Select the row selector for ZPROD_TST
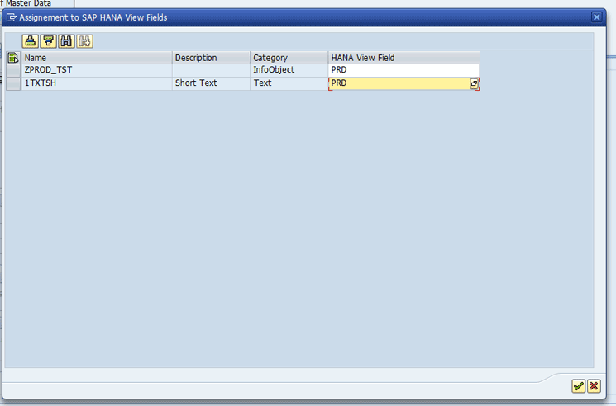This screenshot has width=616, height=406. pyautogui.click(x=13, y=70)
